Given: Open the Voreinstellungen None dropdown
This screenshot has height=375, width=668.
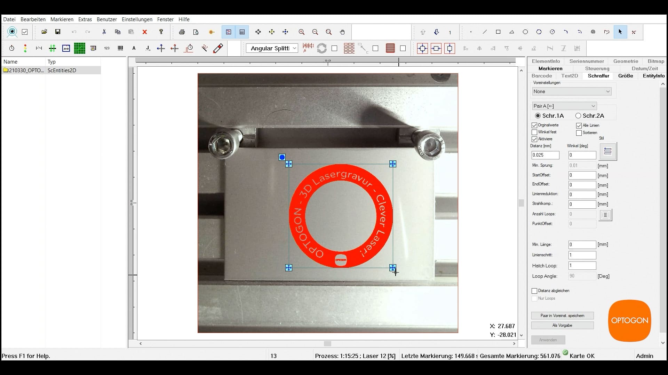Looking at the screenshot, I should click(572, 91).
